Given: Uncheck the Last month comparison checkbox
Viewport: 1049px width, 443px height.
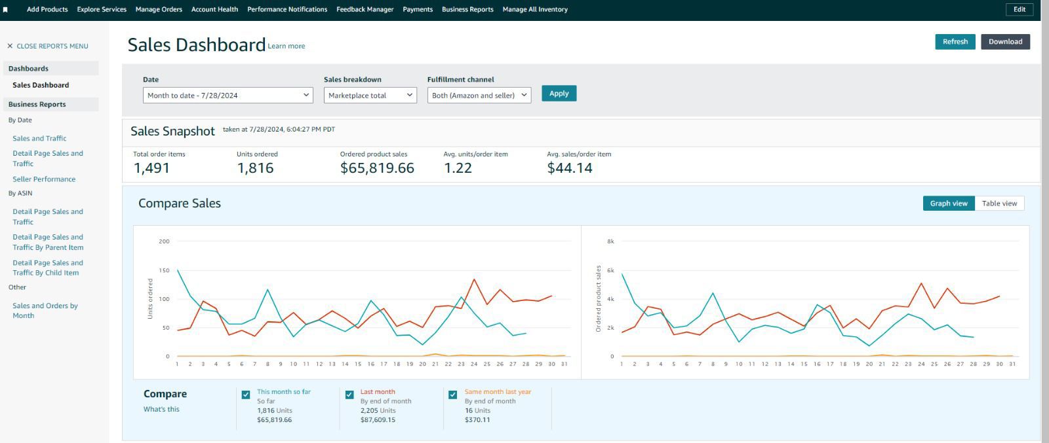Looking at the screenshot, I should pyautogui.click(x=349, y=395).
